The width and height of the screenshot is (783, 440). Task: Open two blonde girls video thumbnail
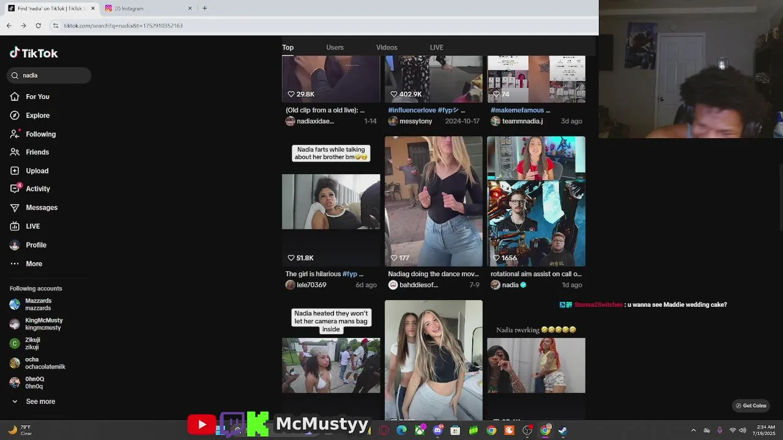pos(434,361)
